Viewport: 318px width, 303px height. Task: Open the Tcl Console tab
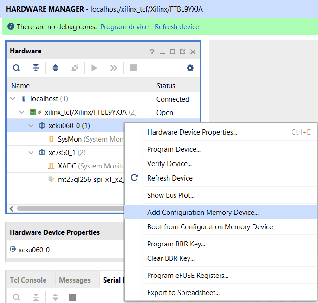[x=28, y=280]
